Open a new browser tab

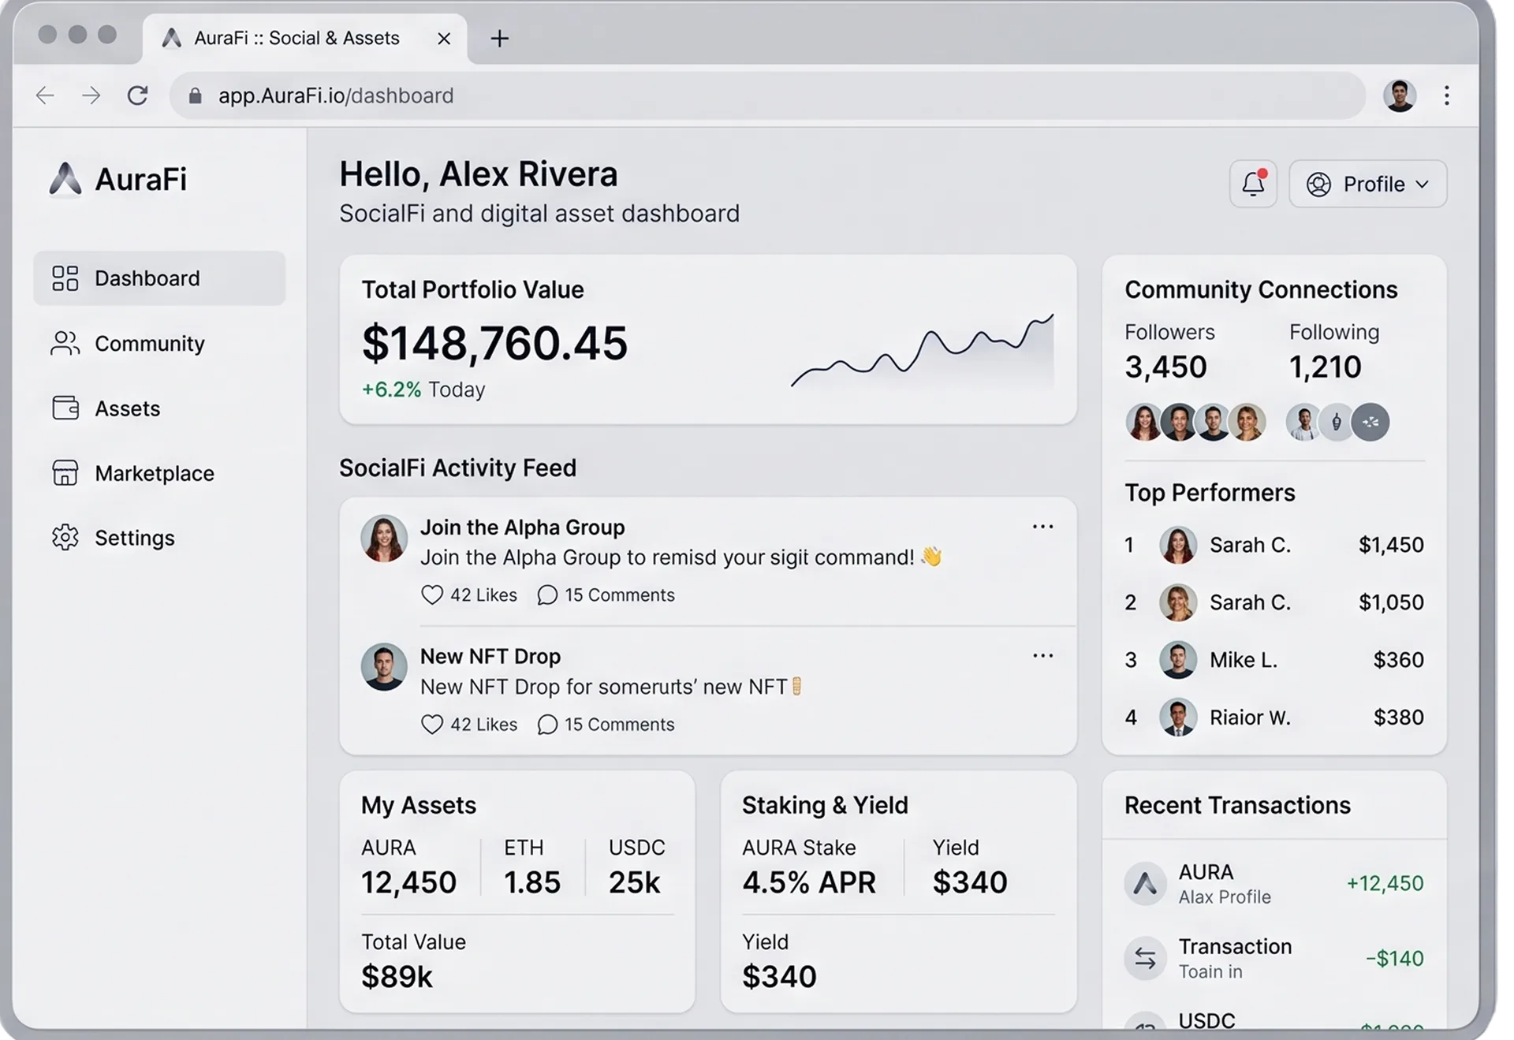499,38
